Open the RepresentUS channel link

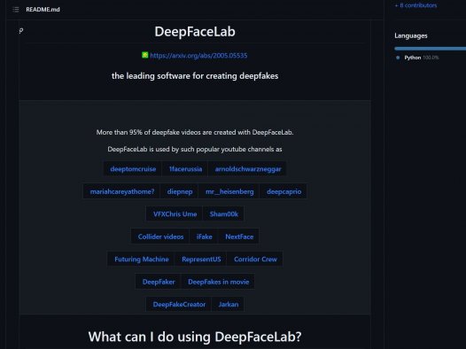[201, 260]
